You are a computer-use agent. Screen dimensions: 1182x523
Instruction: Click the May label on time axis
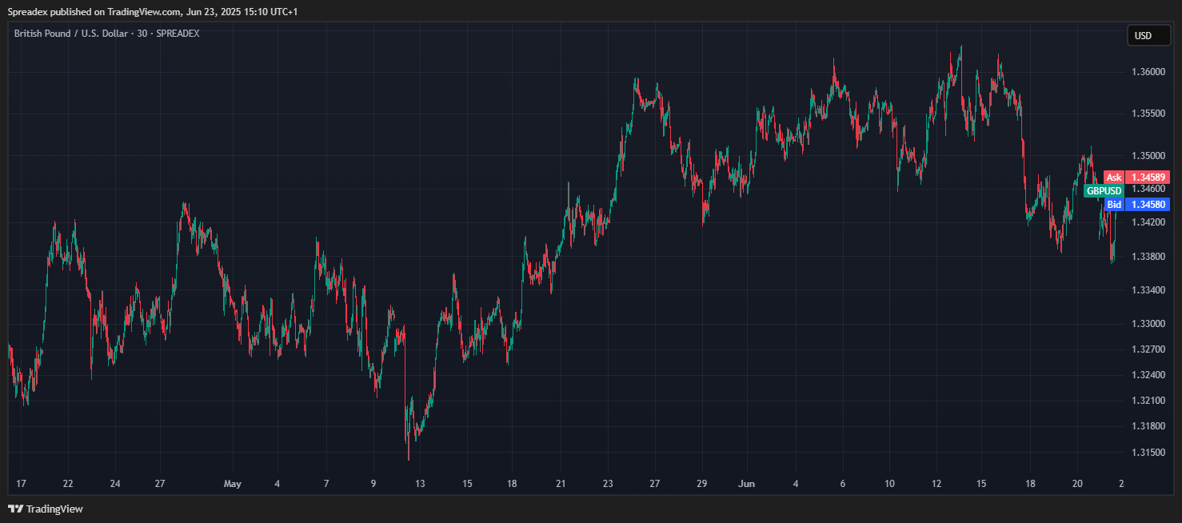(232, 484)
